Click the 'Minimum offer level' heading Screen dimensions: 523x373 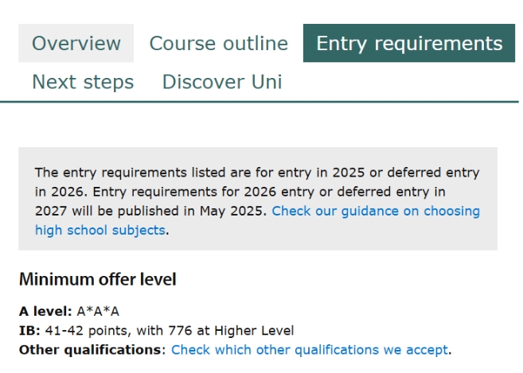pos(97,280)
